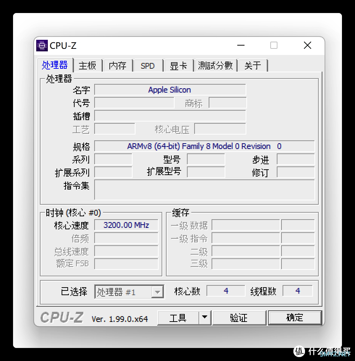
Task: Click the empty 额定 FSB field
Action: 126,264
